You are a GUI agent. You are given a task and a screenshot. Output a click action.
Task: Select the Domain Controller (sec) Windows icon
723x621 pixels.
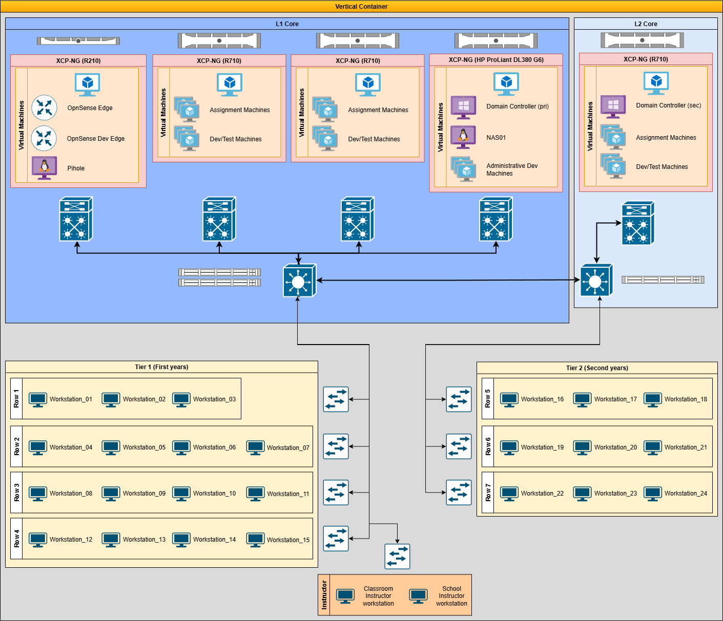pos(613,106)
